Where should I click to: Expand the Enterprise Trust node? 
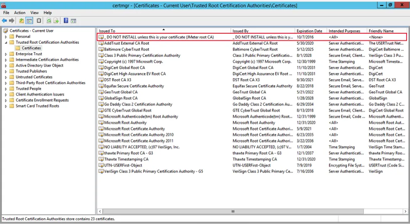[6, 54]
